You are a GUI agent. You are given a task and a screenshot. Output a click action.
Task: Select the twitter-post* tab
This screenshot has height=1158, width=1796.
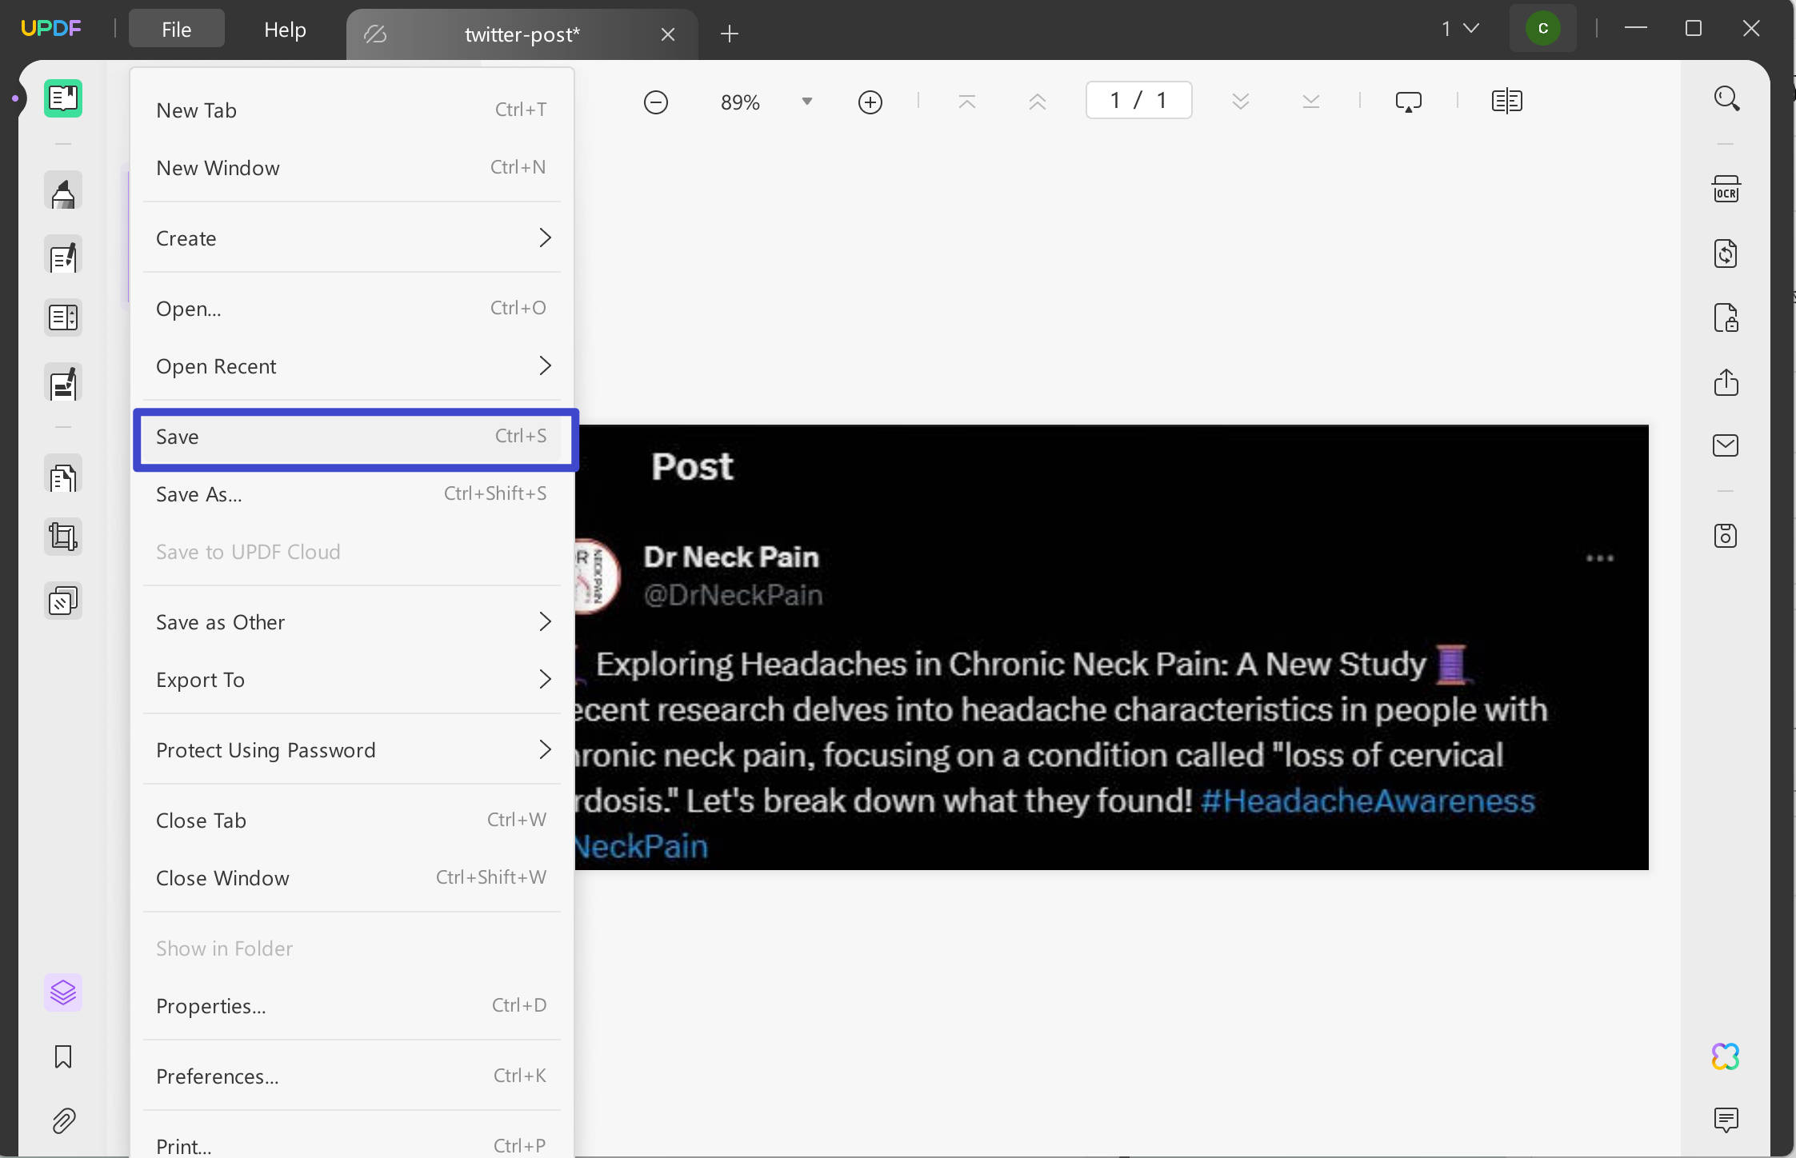pyautogui.click(x=522, y=34)
